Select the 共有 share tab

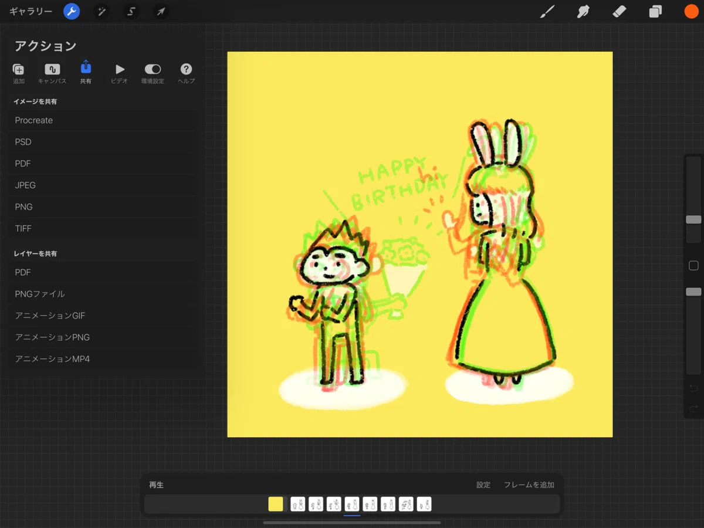86,73
